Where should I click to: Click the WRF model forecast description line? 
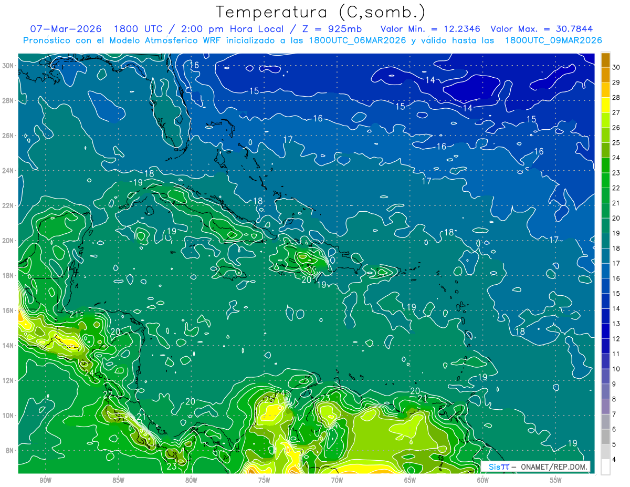pyautogui.click(x=312, y=40)
